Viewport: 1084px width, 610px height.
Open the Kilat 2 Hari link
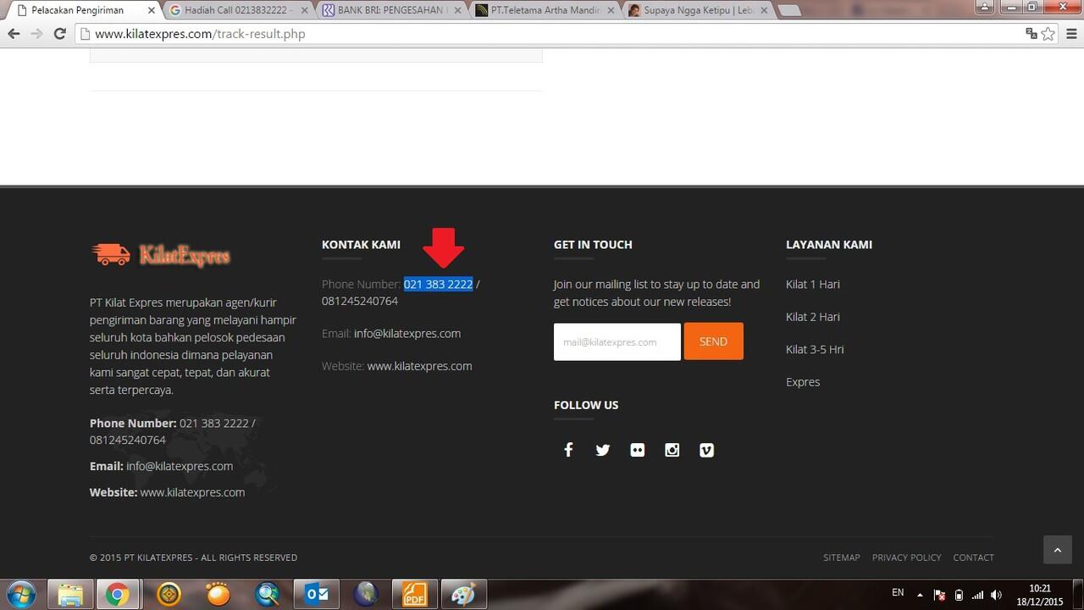click(x=812, y=317)
